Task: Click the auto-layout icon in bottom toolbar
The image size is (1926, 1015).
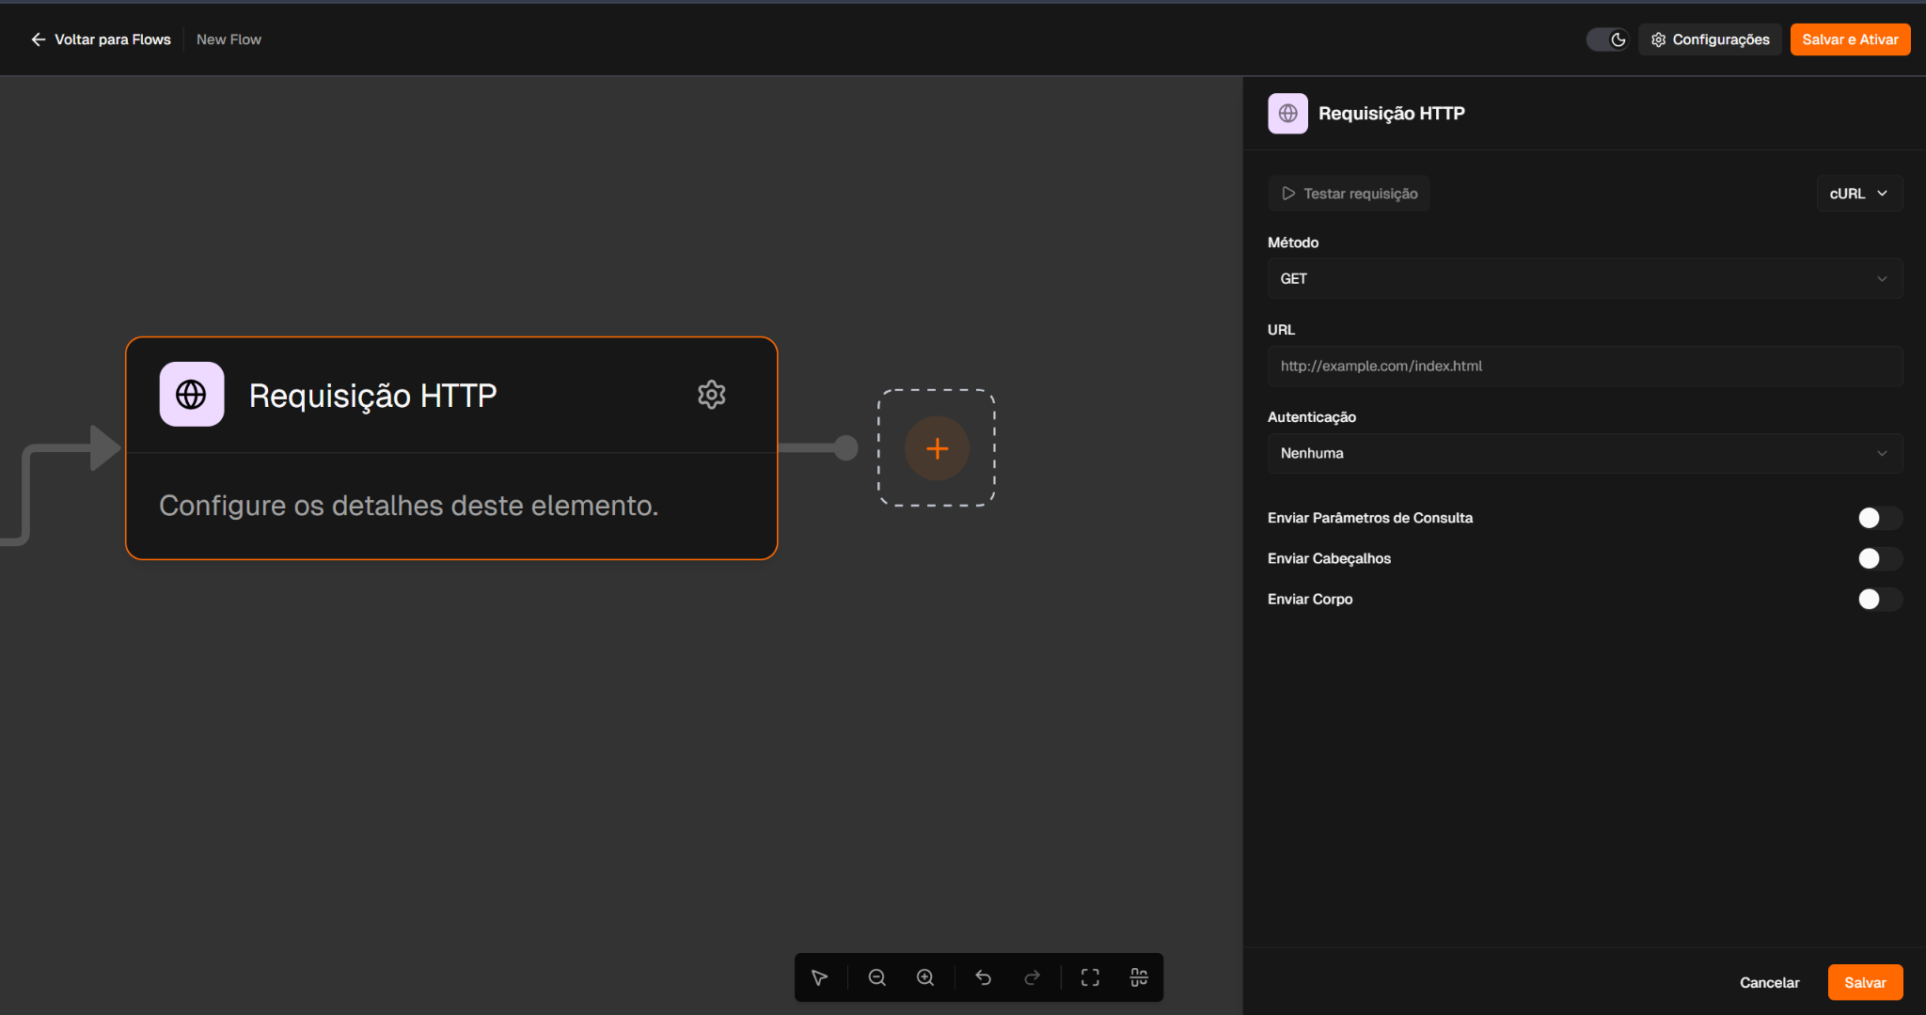Action: click(x=1139, y=977)
